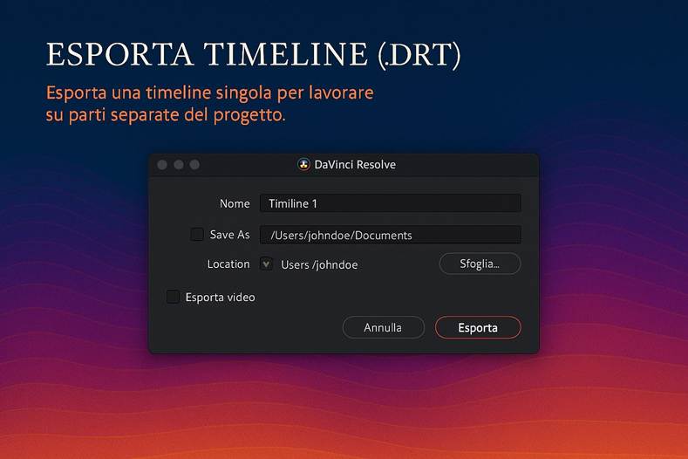
Task: Click the ESPORTA TIMELINE (.DRT) heading
Action: click(x=254, y=55)
